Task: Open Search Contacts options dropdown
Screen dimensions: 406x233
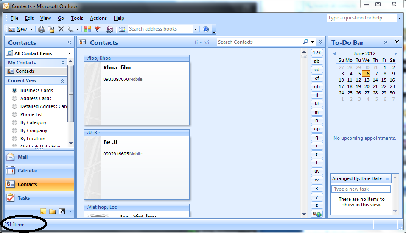Action: click(x=313, y=42)
